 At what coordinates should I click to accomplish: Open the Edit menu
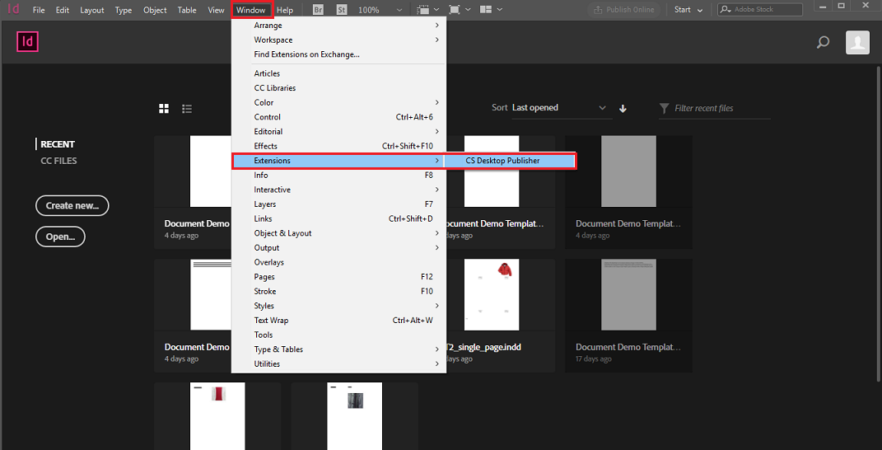coord(63,10)
